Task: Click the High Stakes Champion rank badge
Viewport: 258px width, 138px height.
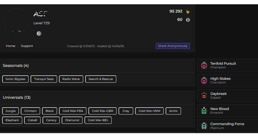Action: 204,80
